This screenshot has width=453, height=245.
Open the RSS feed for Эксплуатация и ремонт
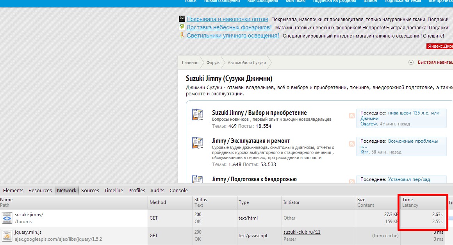(351, 143)
